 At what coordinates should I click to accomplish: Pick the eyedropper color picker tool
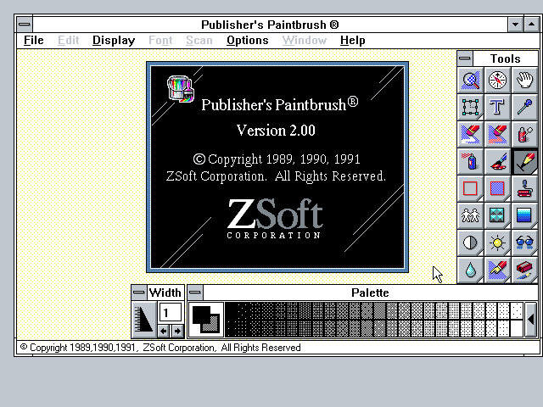[x=524, y=108]
